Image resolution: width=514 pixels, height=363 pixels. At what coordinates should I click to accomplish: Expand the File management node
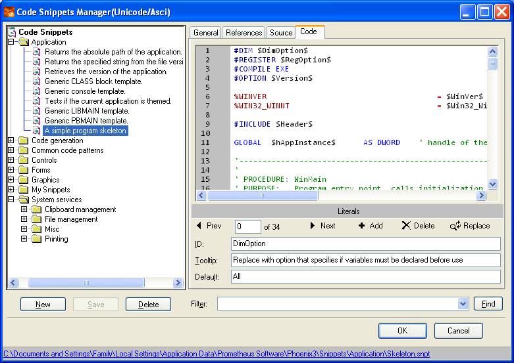pyautogui.click(x=24, y=219)
